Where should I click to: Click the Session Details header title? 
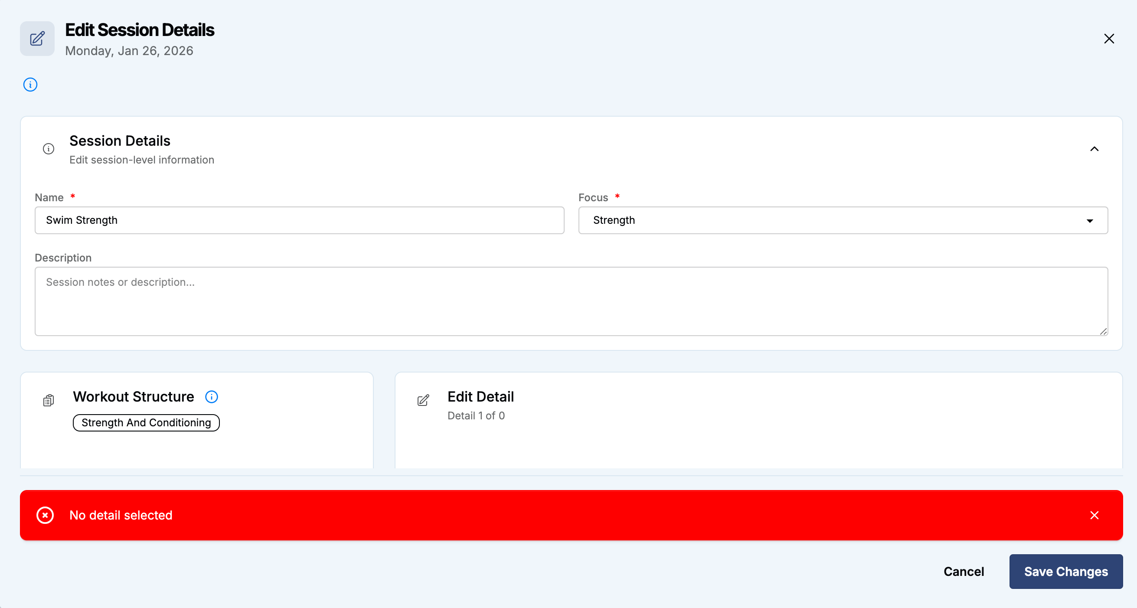click(x=120, y=141)
